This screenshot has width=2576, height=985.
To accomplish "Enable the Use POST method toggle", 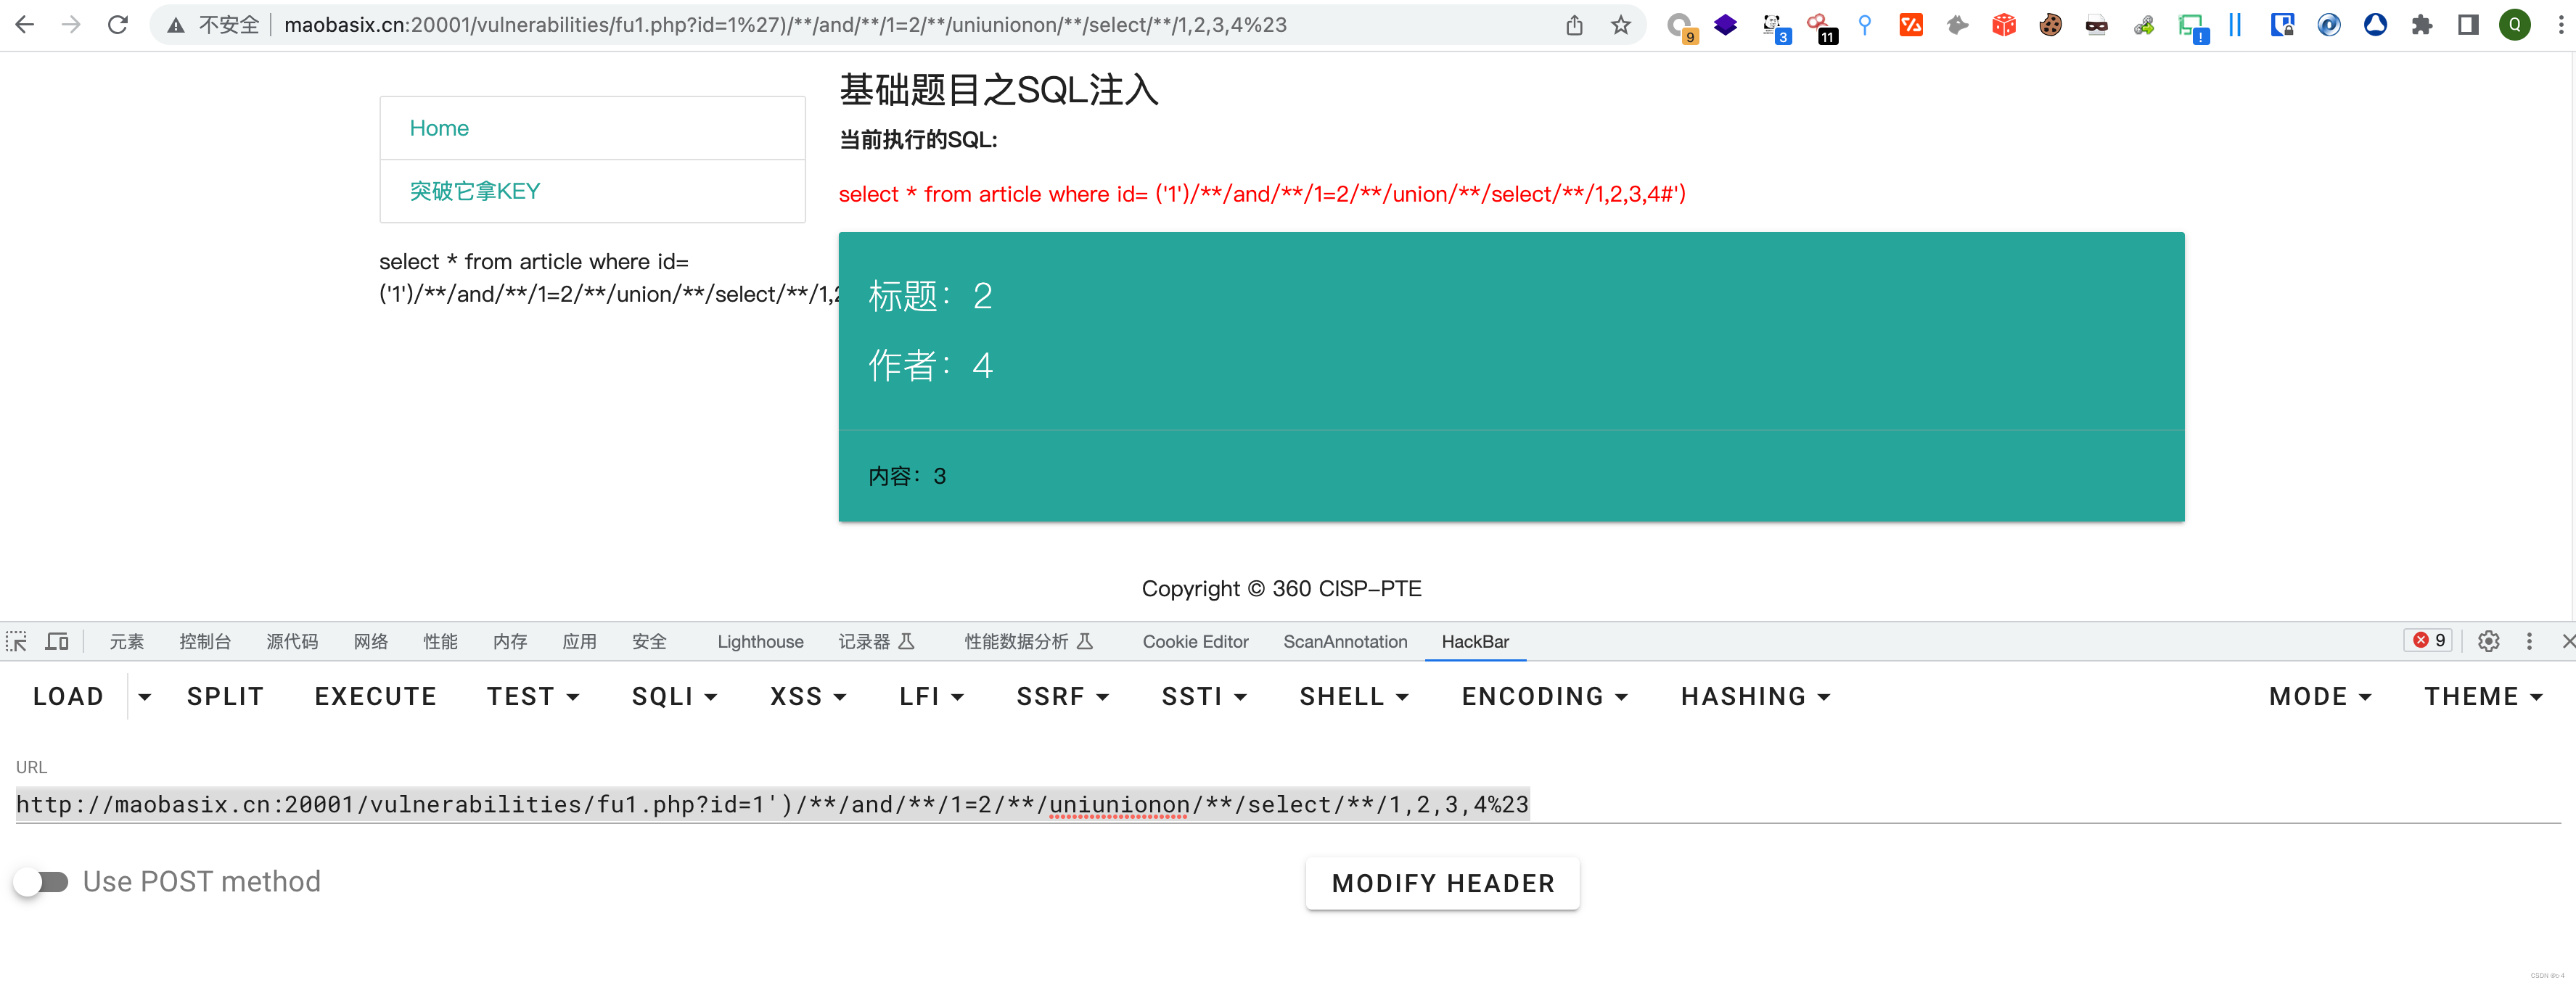I will [44, 881].
